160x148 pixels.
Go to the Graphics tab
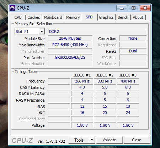[x=106, y=17]
